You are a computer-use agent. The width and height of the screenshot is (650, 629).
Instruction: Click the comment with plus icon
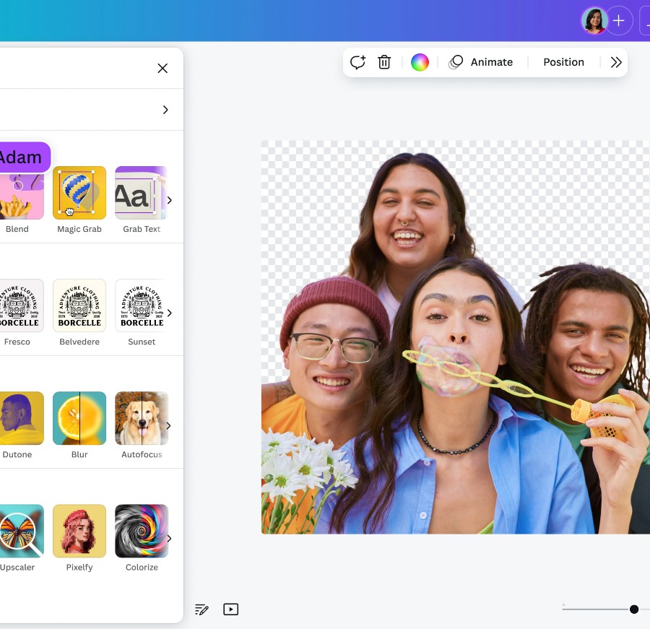[357, 62]
